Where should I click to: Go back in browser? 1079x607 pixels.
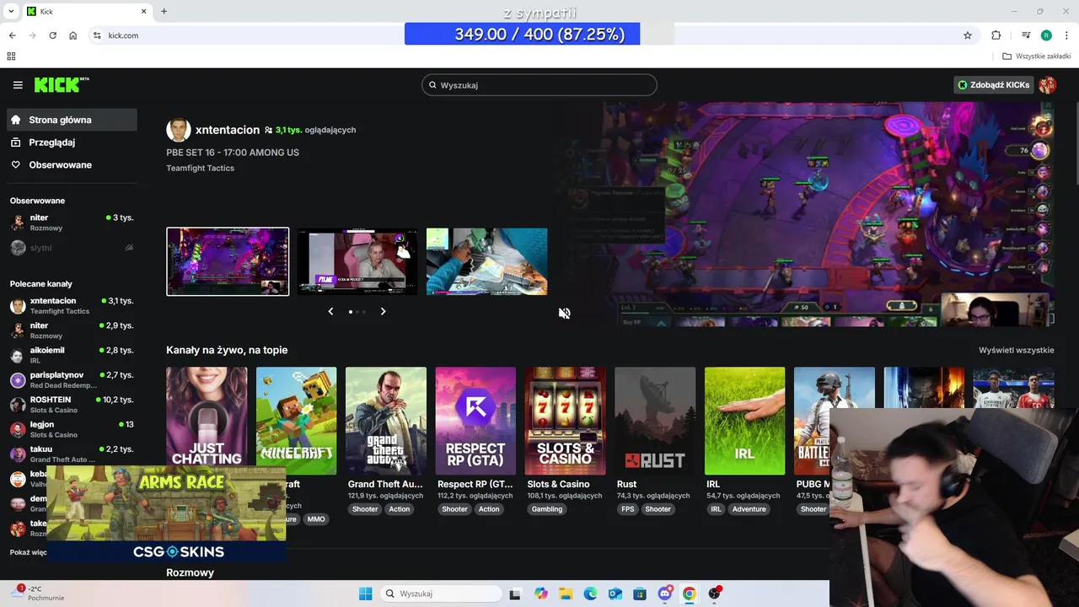pyautogui.click(x=12, y=35)
